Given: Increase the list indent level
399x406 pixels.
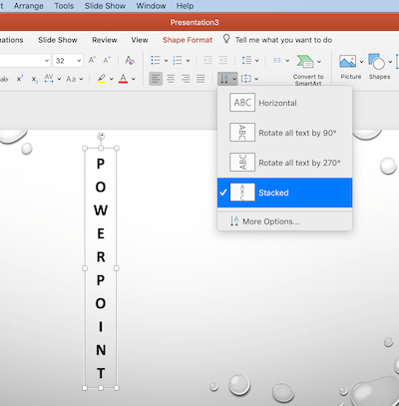Looking at the screenshot, I should click(223, 60).
